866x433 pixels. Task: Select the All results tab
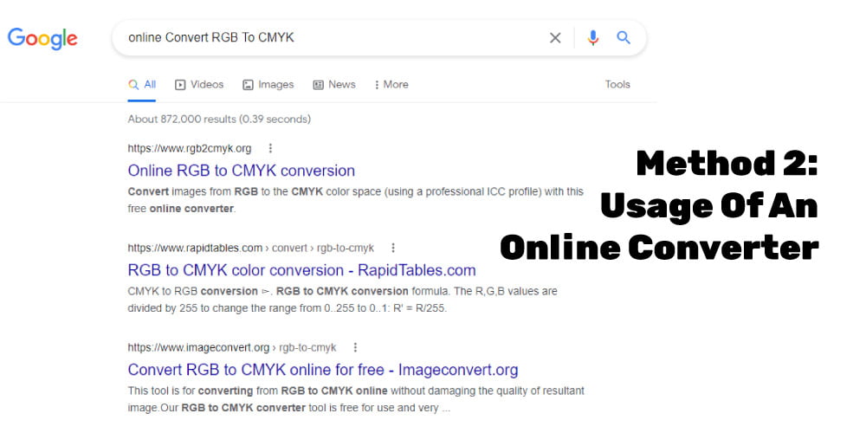click(x=142, y=85)
